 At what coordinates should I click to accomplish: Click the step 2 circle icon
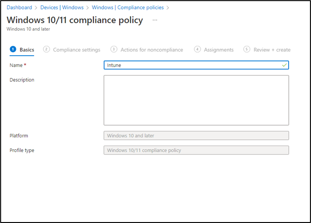46,49
